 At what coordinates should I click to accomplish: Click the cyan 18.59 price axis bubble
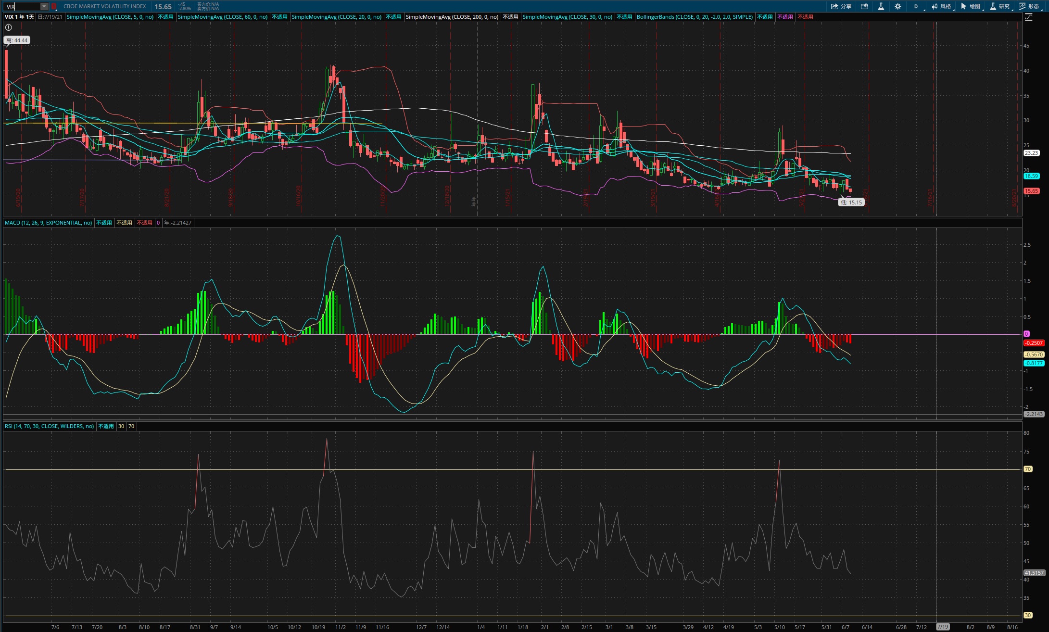coord(1031,176)
